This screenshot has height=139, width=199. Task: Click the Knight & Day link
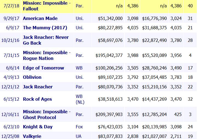pos(38,127)
